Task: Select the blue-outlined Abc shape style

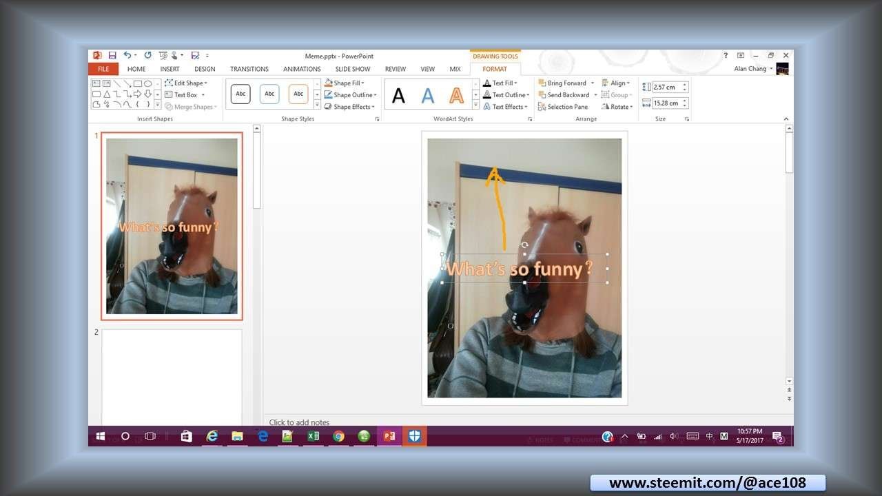Action: tap(269, 94)
